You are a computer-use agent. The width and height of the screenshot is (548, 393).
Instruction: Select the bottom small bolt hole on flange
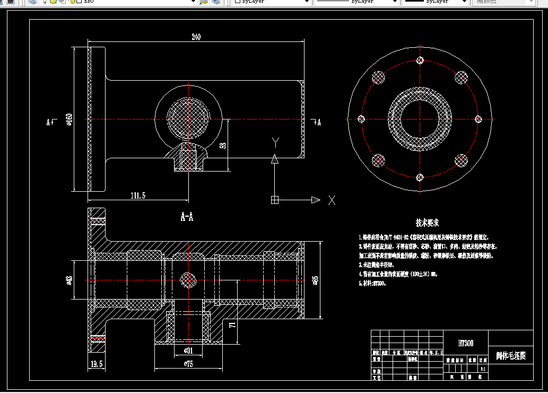(x=420, y=177)
